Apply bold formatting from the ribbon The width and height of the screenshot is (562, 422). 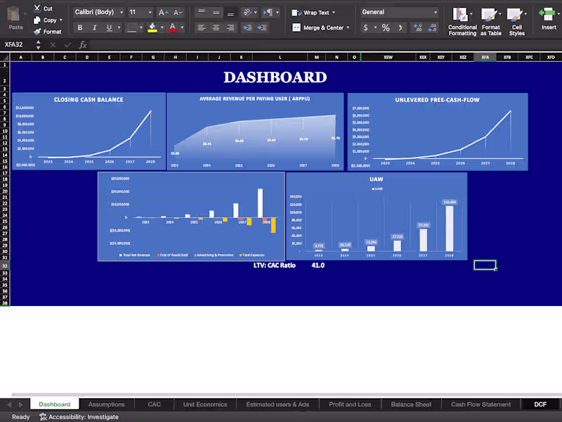click(x=79, y=27)
